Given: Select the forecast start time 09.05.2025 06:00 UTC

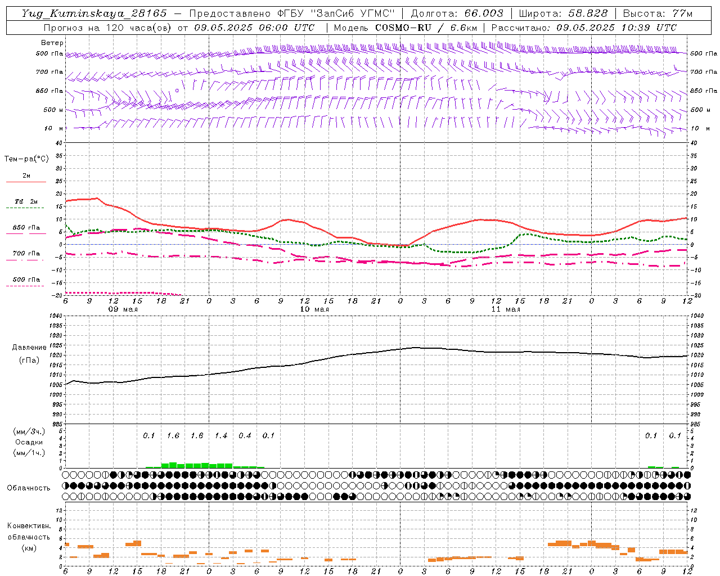Looking at the screenshot, I should (x=254, y=28).
